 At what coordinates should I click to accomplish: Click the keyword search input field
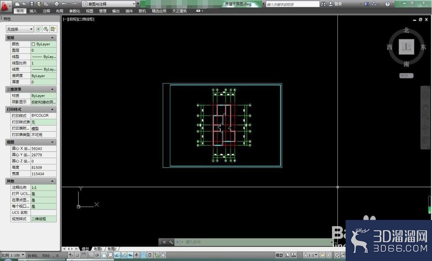[292, 4]
